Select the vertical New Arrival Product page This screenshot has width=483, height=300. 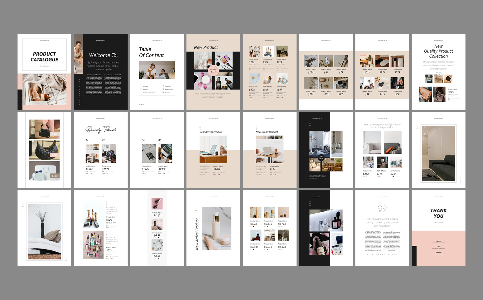point(213,228)
